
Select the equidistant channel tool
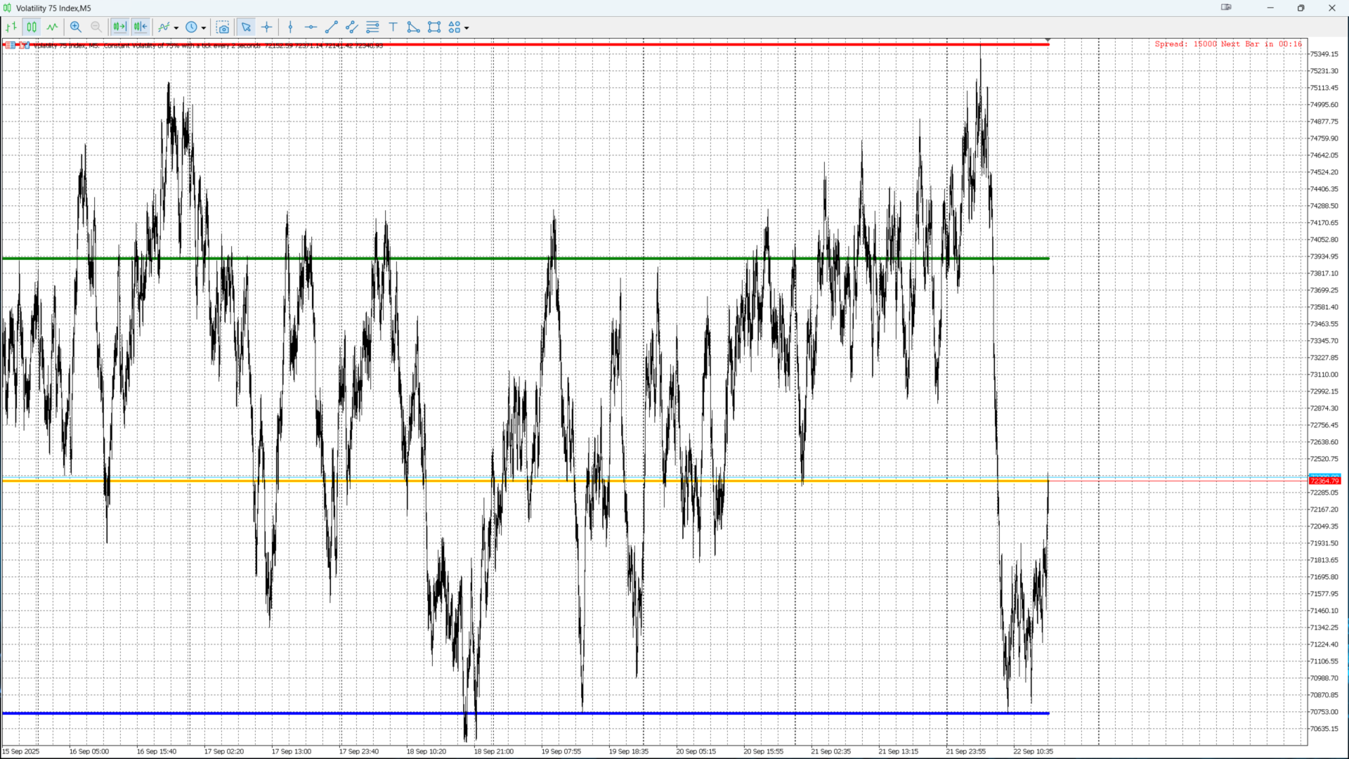352,27
